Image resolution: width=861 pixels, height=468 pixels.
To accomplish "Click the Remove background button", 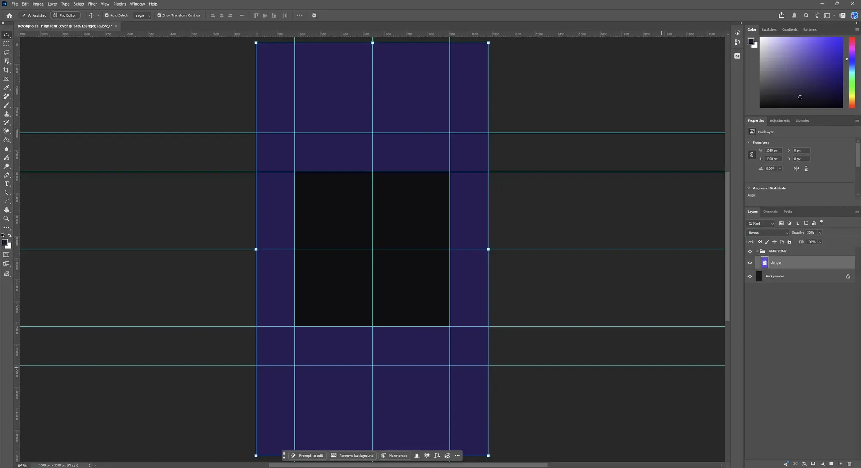I will [x=352, y=456].
